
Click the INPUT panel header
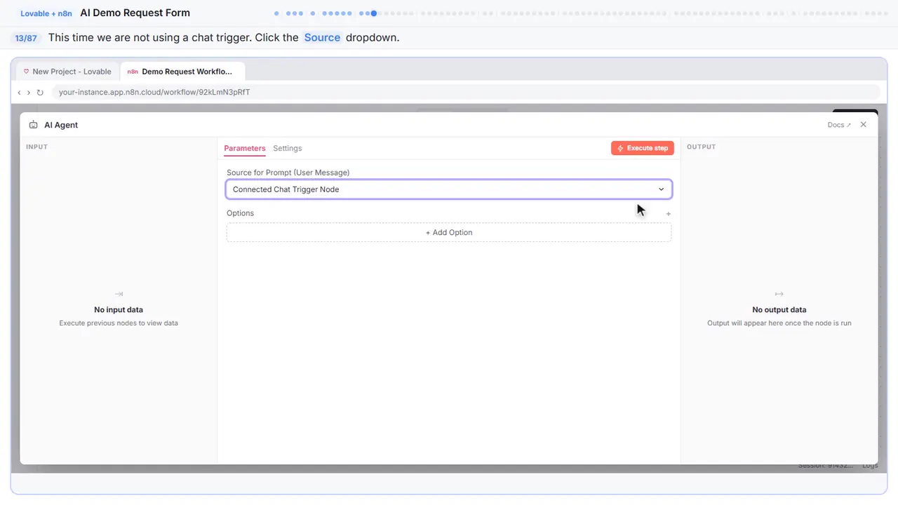36,147
